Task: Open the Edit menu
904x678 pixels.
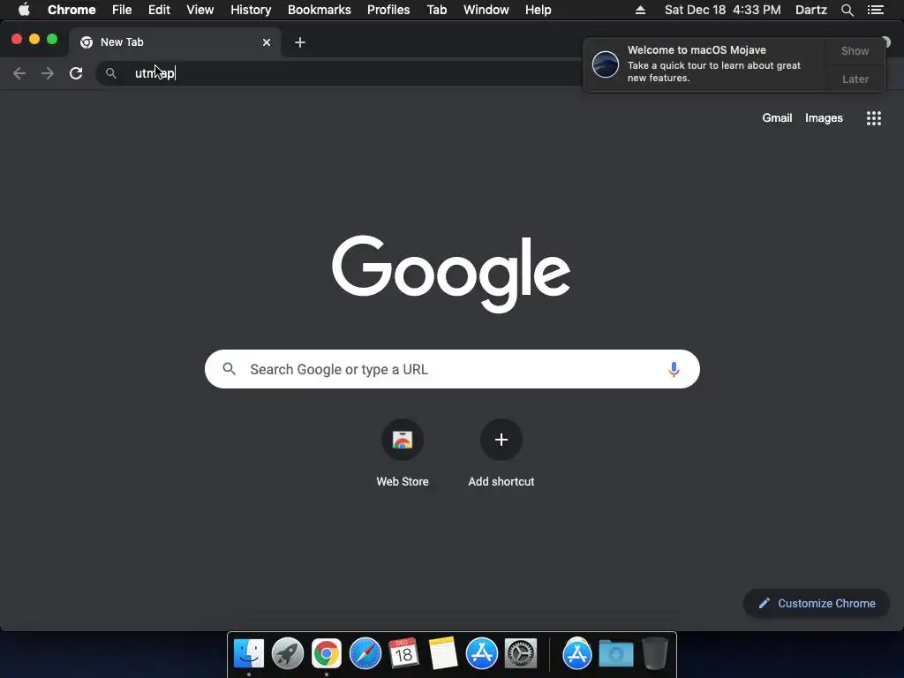Action: click(159, 10)
